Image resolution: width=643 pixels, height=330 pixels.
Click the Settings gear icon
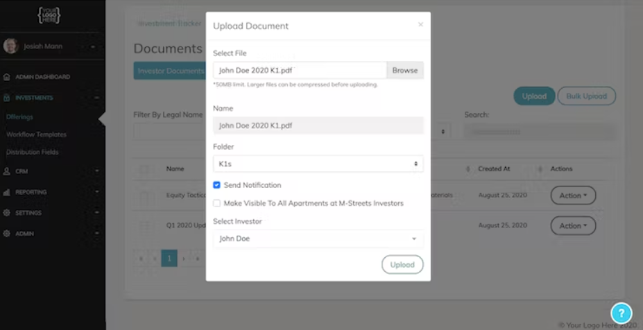tap(7, 213)
